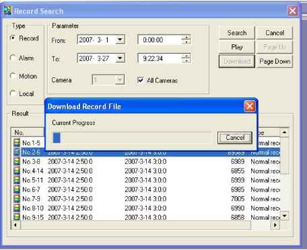Select the result row No.2-6
The height and width of the screenshot is (250, 307).
point(146,153)
